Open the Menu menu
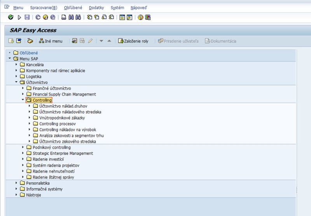Screen dimensions: 311x216 [x=18, y=8]
